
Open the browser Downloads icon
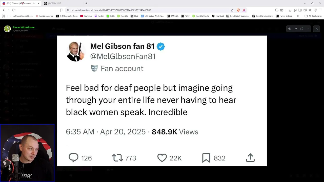[x=290, y=10]
